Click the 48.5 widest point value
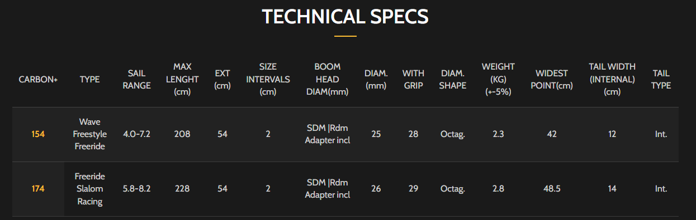Screen dimensions: 696x220 tap(552, 189)
